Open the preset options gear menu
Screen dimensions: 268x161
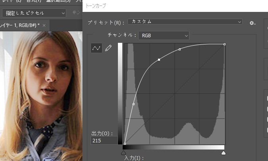[x=252, y=23]
